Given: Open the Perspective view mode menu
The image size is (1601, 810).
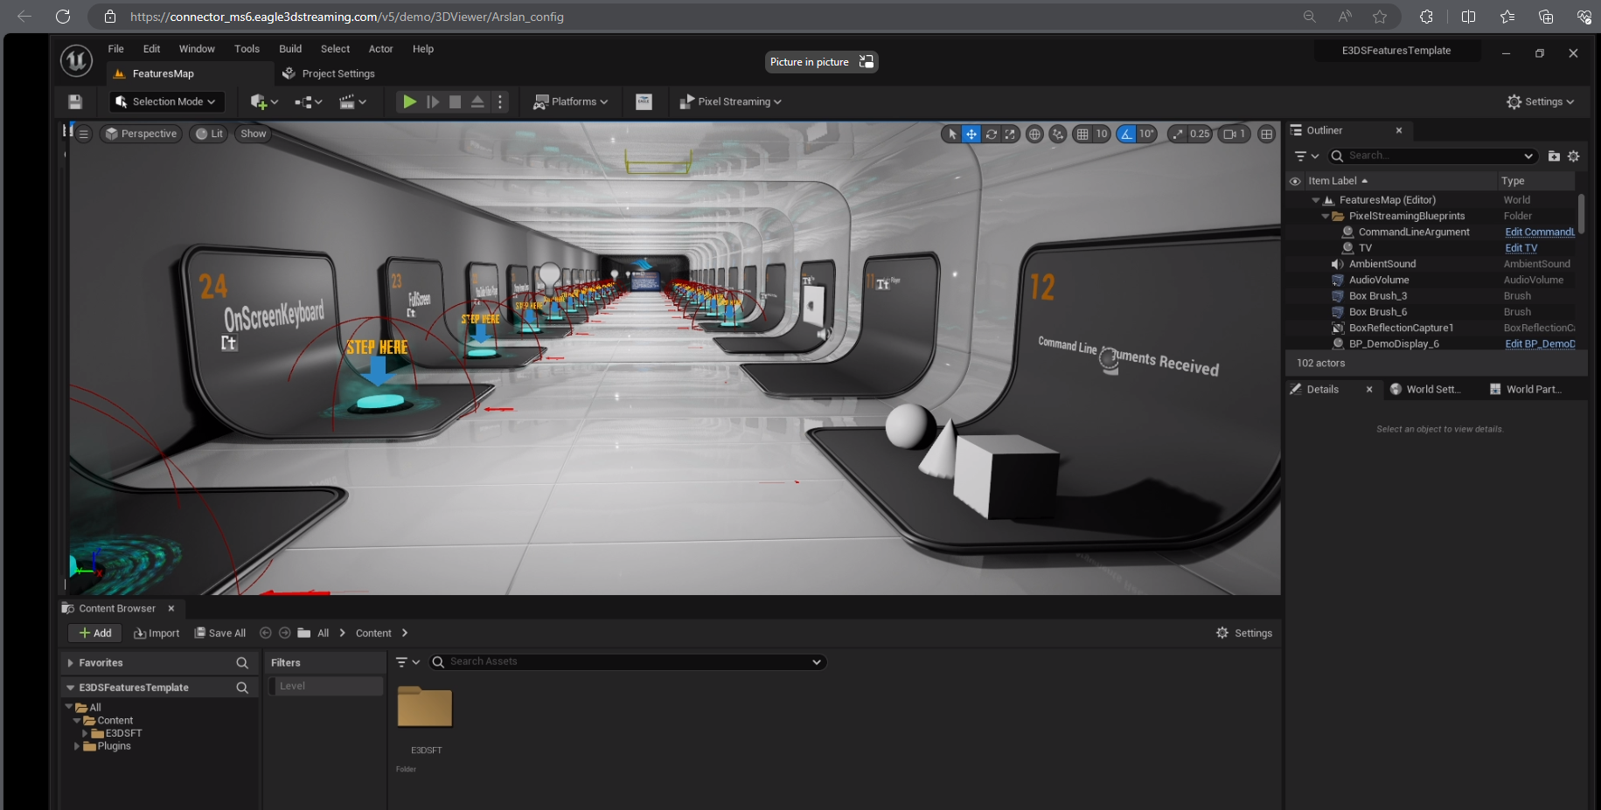Looking at the screenshot, I should pos(141,134).
